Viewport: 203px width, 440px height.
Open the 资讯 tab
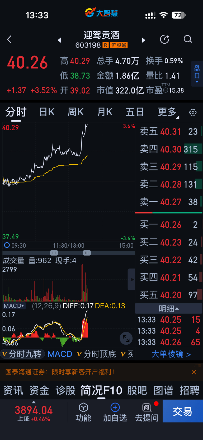(13, 390)
